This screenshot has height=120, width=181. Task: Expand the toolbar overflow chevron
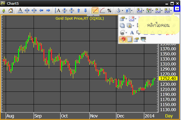[177, 9]
